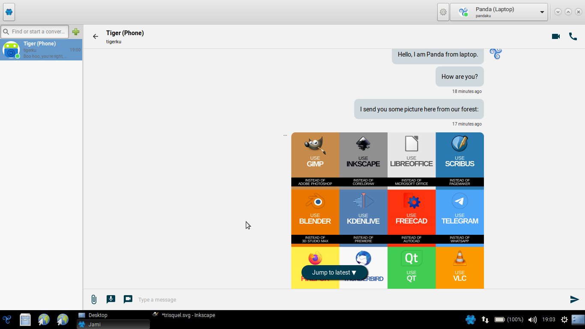Click the Jami tray icon
585x329 pixels.
[x=471, y=320]
